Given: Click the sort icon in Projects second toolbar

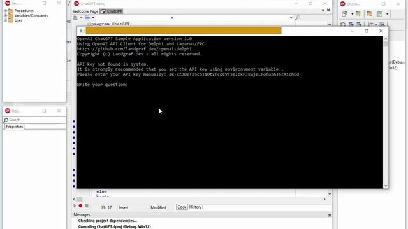Looking at the screenshot, I should coord(371,24).
